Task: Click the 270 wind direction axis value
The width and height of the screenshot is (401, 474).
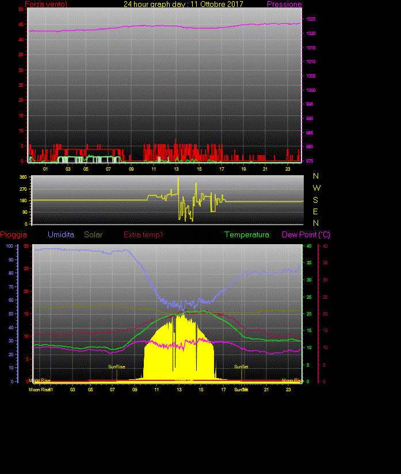Action: click(24, 189)
